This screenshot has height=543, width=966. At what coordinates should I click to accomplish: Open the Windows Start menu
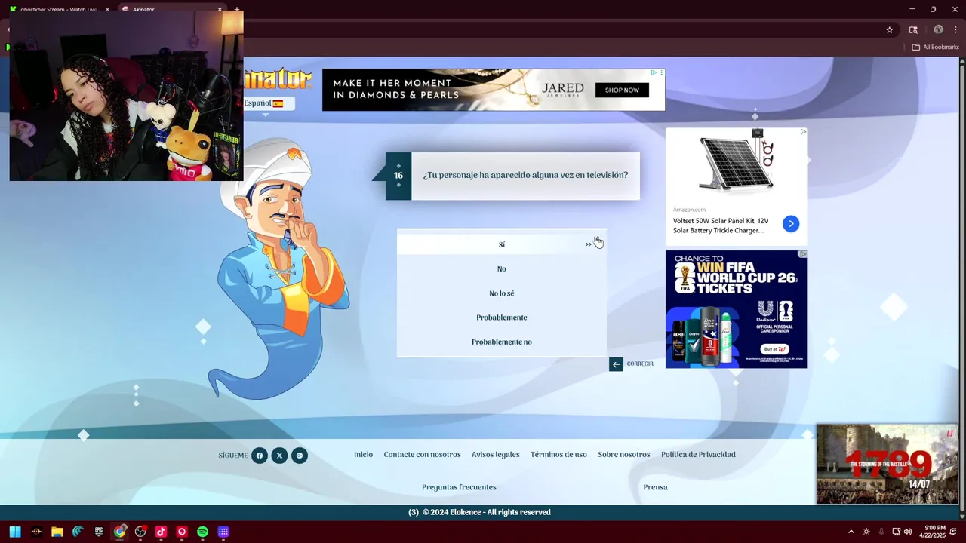pyautogui.click(x=15, y=532)
